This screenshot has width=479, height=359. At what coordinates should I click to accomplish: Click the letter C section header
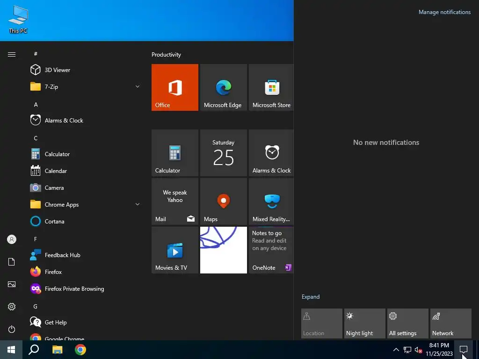click(x=36, y=138)
